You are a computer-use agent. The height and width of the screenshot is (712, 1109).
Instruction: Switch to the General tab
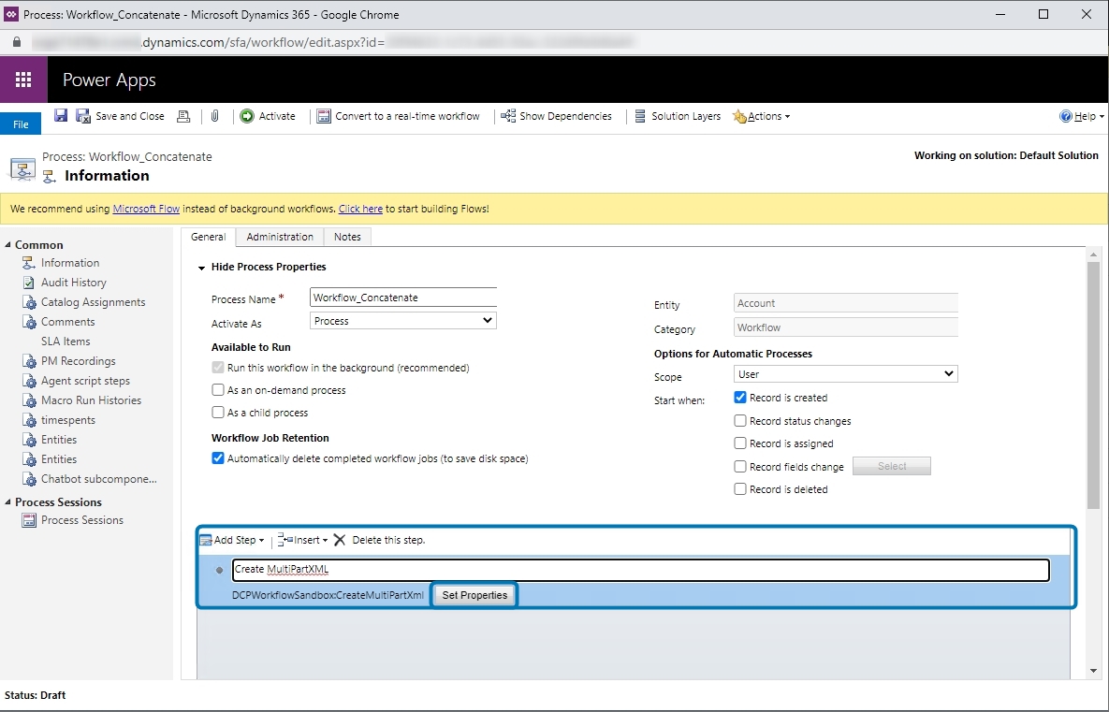pyautogui.click(x=209, y=237)
